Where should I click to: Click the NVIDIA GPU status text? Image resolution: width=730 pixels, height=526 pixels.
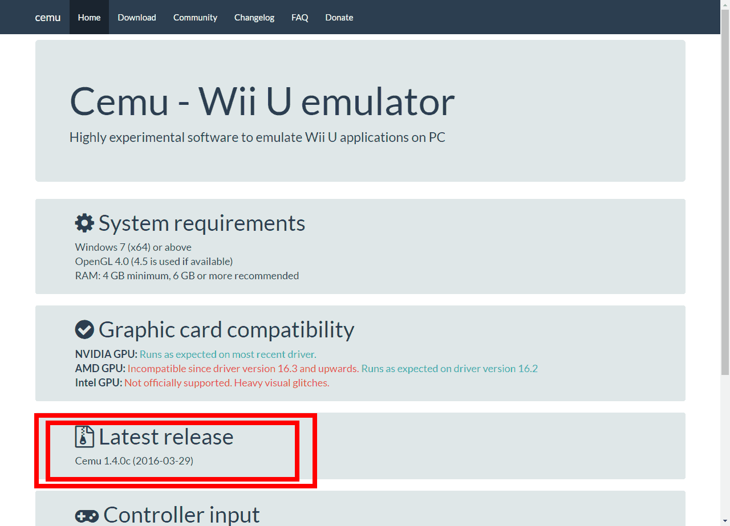click(228, 354)
